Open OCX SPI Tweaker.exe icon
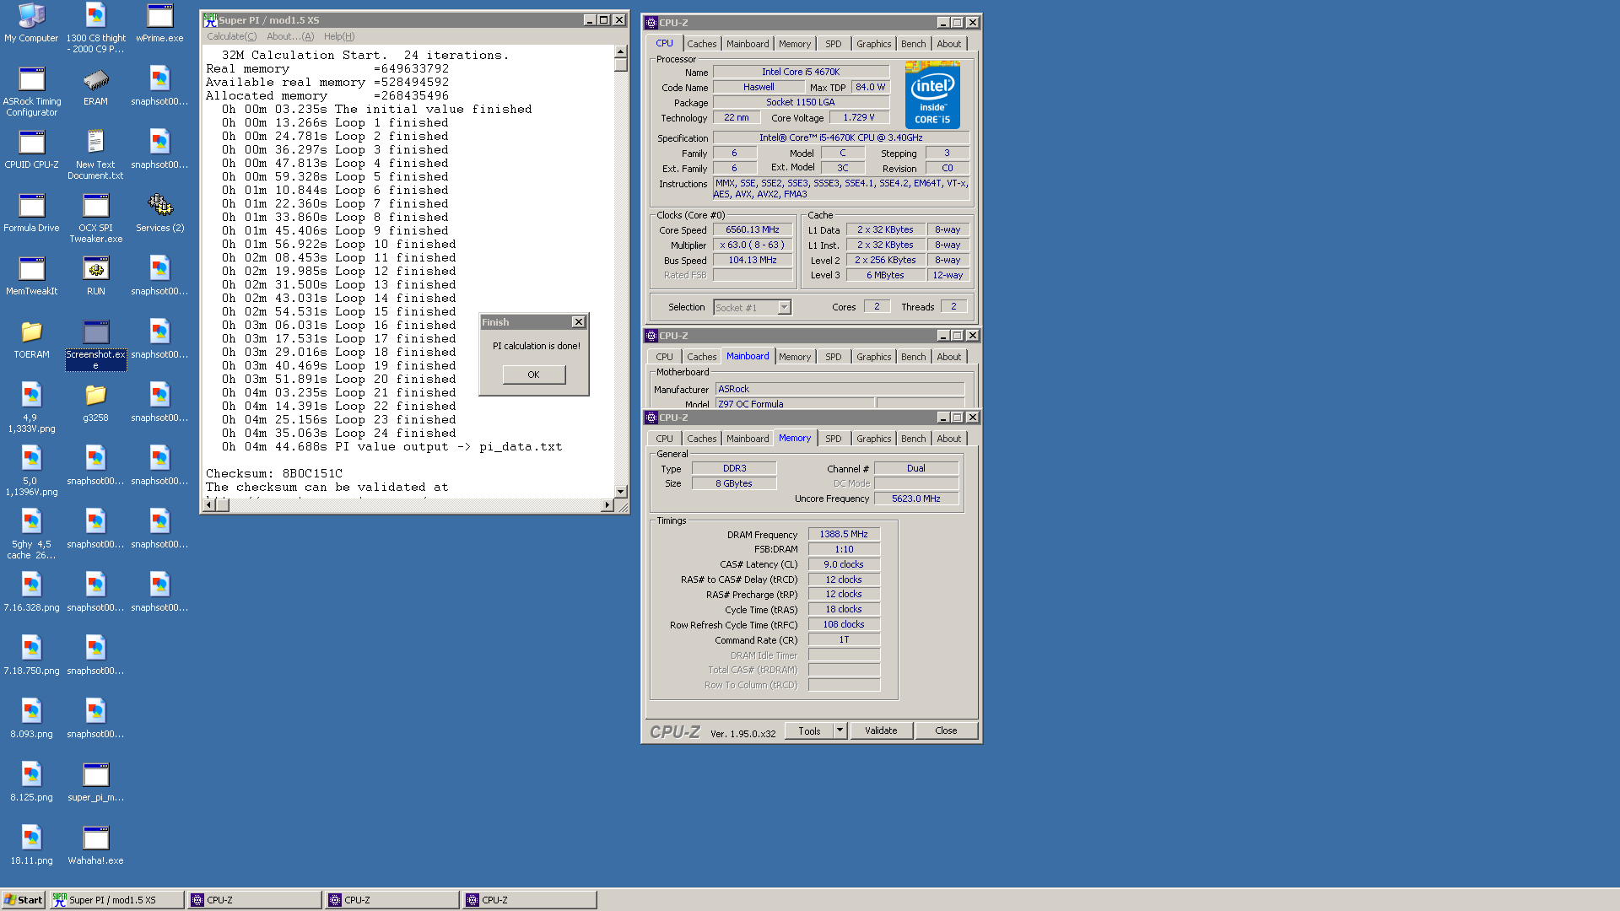Image resolution: width=1620 pixels, height=911 pixels. click(95, 218)
